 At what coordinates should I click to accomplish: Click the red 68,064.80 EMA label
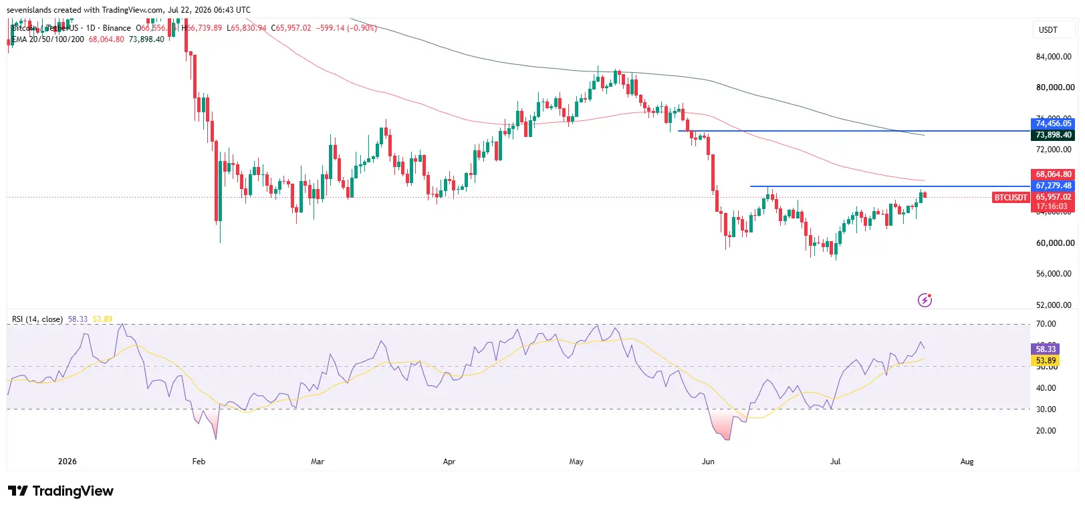pyautogui.click(x=1053, y=174)
